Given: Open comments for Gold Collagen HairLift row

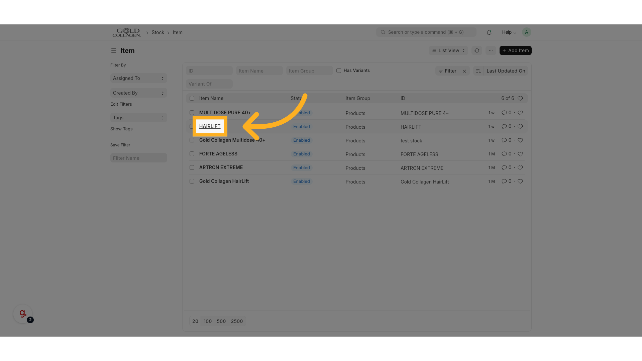Looking at the screenshot, I should coord(506,181).
